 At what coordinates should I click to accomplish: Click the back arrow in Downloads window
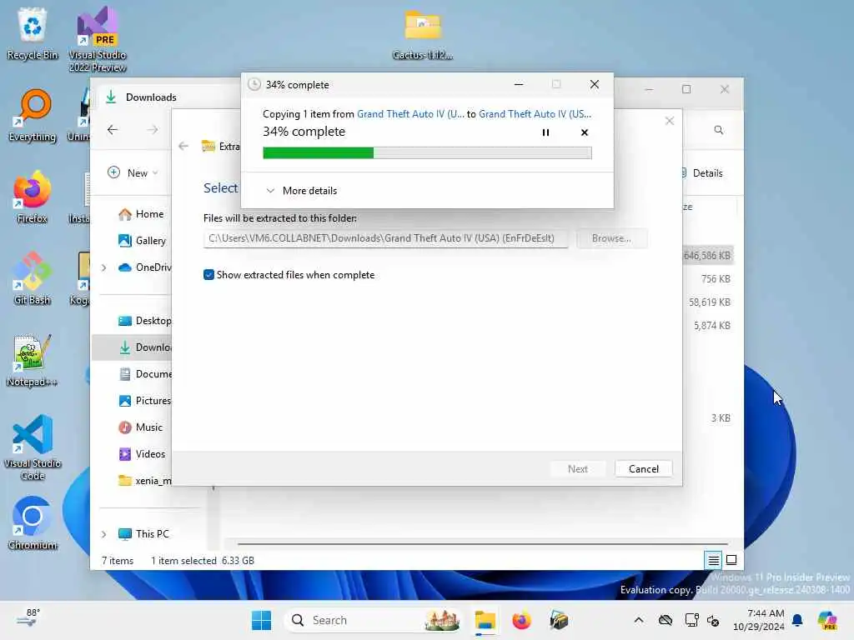point(113,129)
